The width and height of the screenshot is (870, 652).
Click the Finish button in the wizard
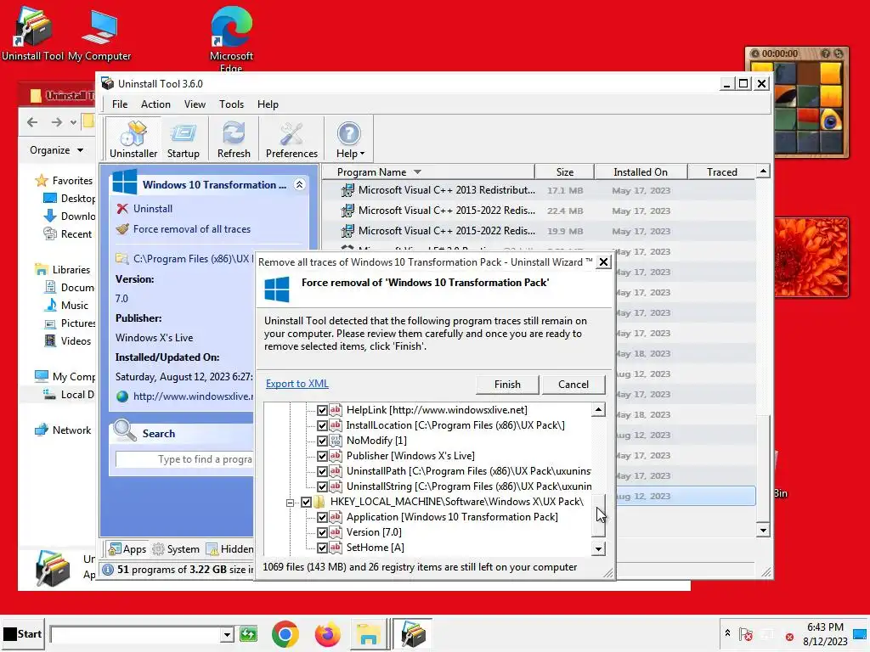click(507, 385)
